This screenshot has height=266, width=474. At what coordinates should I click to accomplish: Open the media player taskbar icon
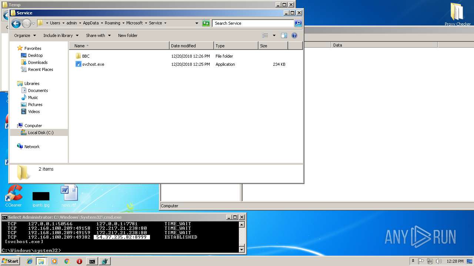click(54, 261)
